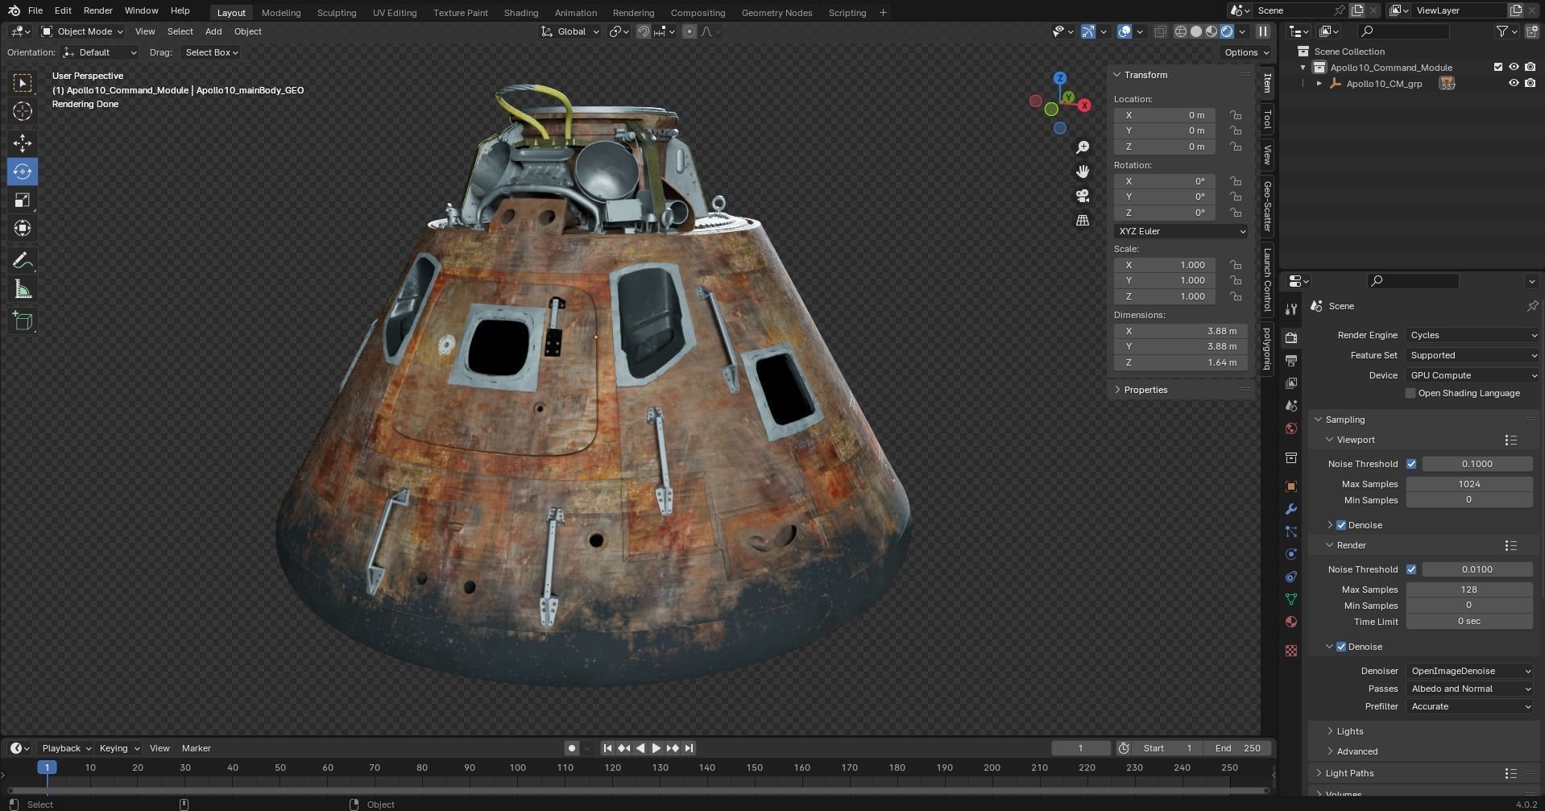
Task: Switch to the Shading workspace tab
Action: tap(520, 13)
